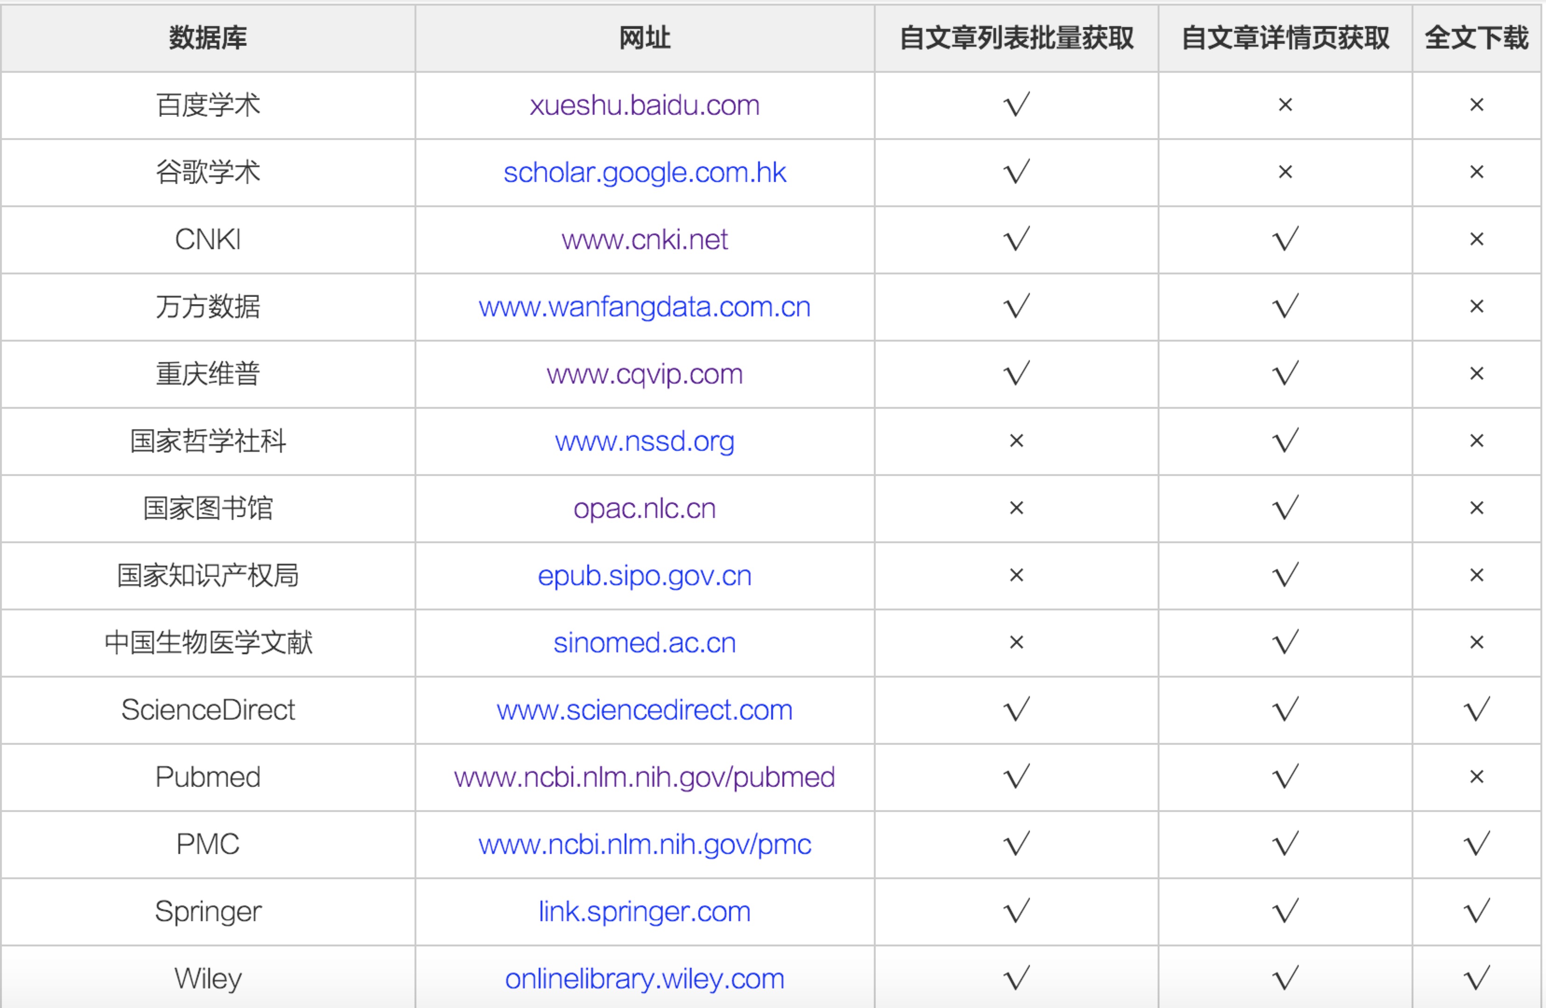1546x1008 pixels.
Task: Click CNKI detail-page checkmark
Action: [1286, 239]
